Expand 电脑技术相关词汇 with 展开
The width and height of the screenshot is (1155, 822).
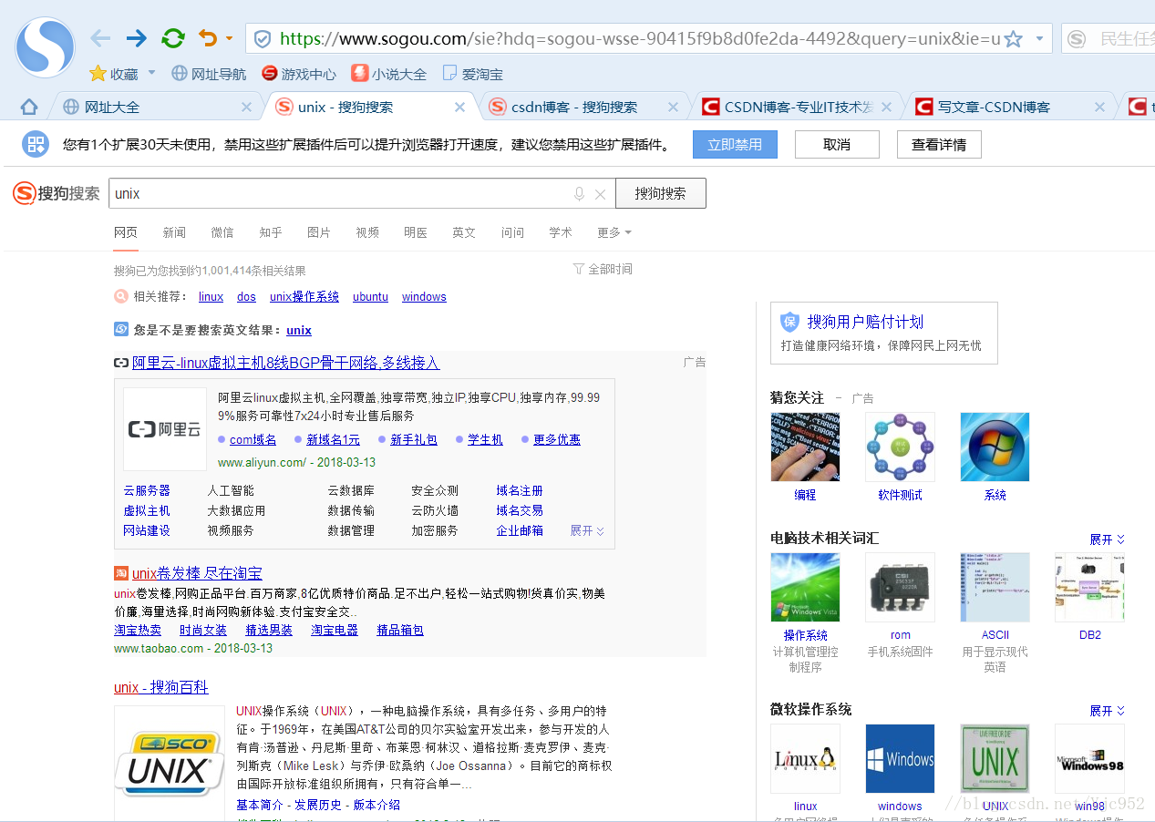point(1108,539)
